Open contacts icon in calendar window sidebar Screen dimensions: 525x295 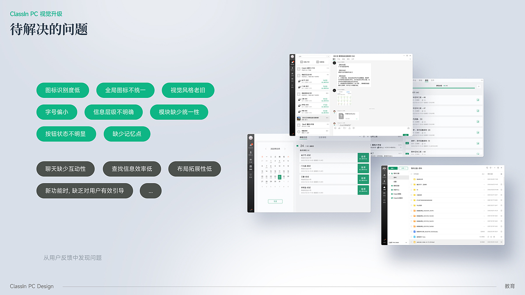251,154
